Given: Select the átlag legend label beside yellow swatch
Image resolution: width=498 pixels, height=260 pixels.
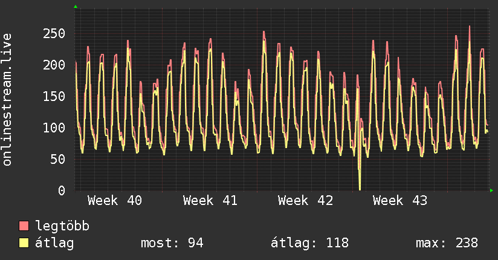Looking at the screenshot, I should pos(54,243).
